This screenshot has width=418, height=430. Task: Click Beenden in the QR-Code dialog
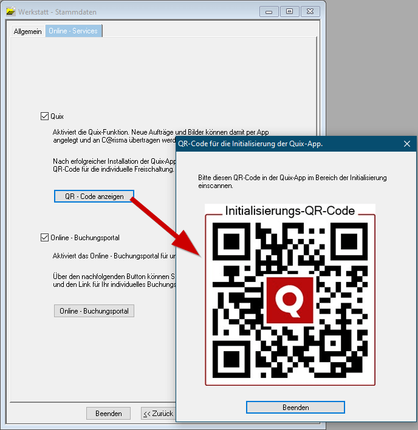[295, 407]
